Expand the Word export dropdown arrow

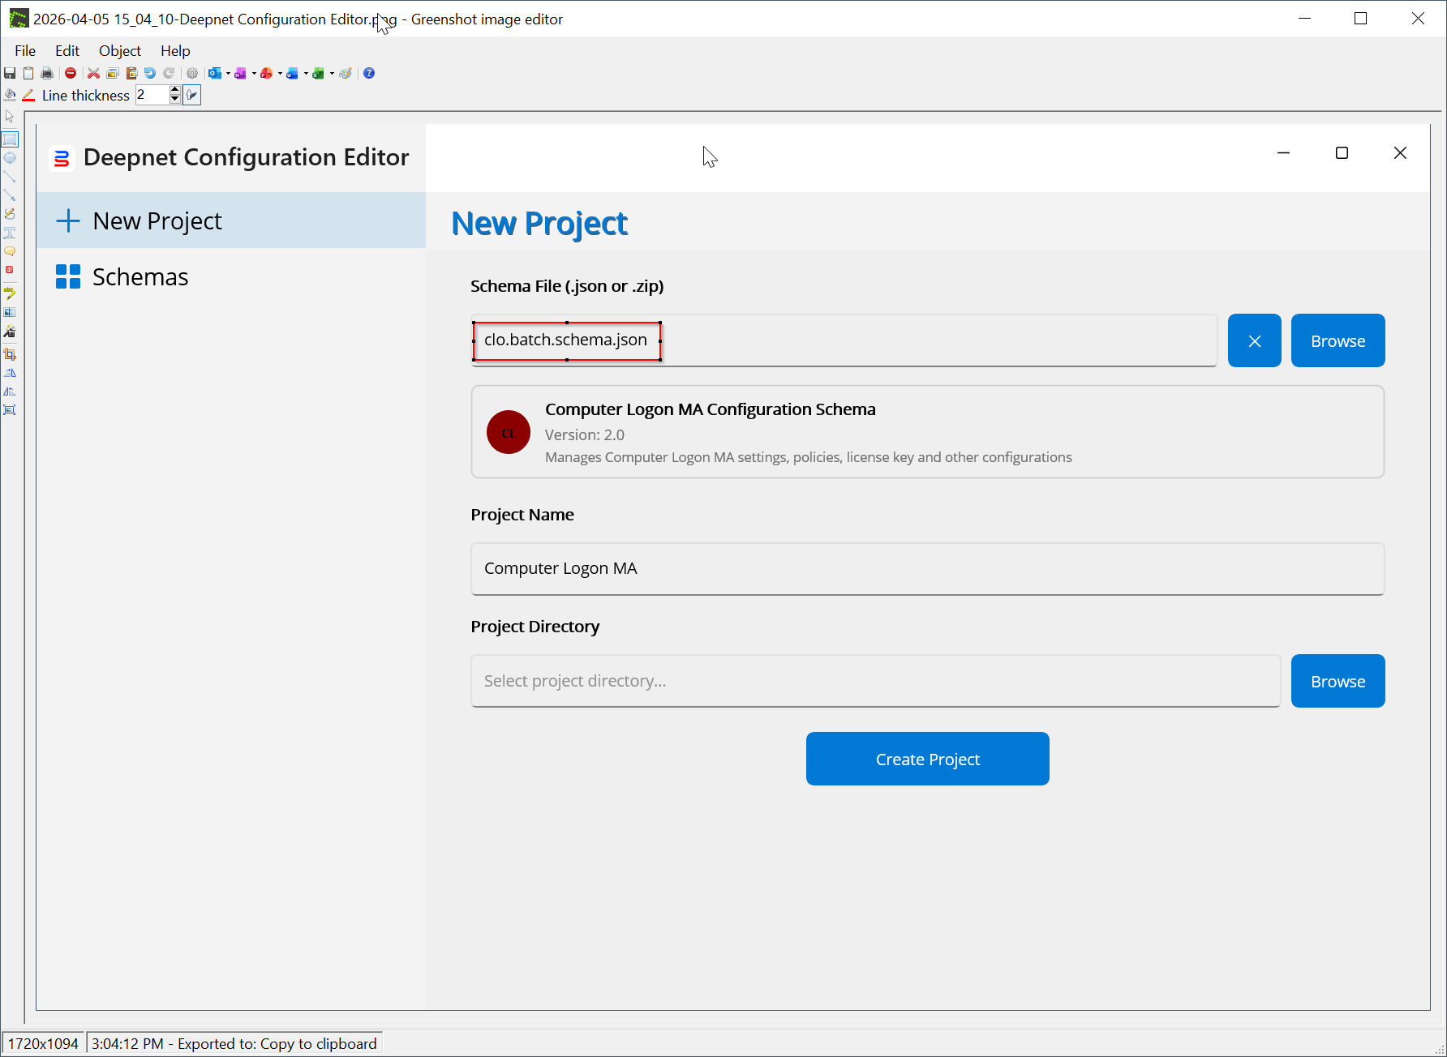click(x=306, y=73)
